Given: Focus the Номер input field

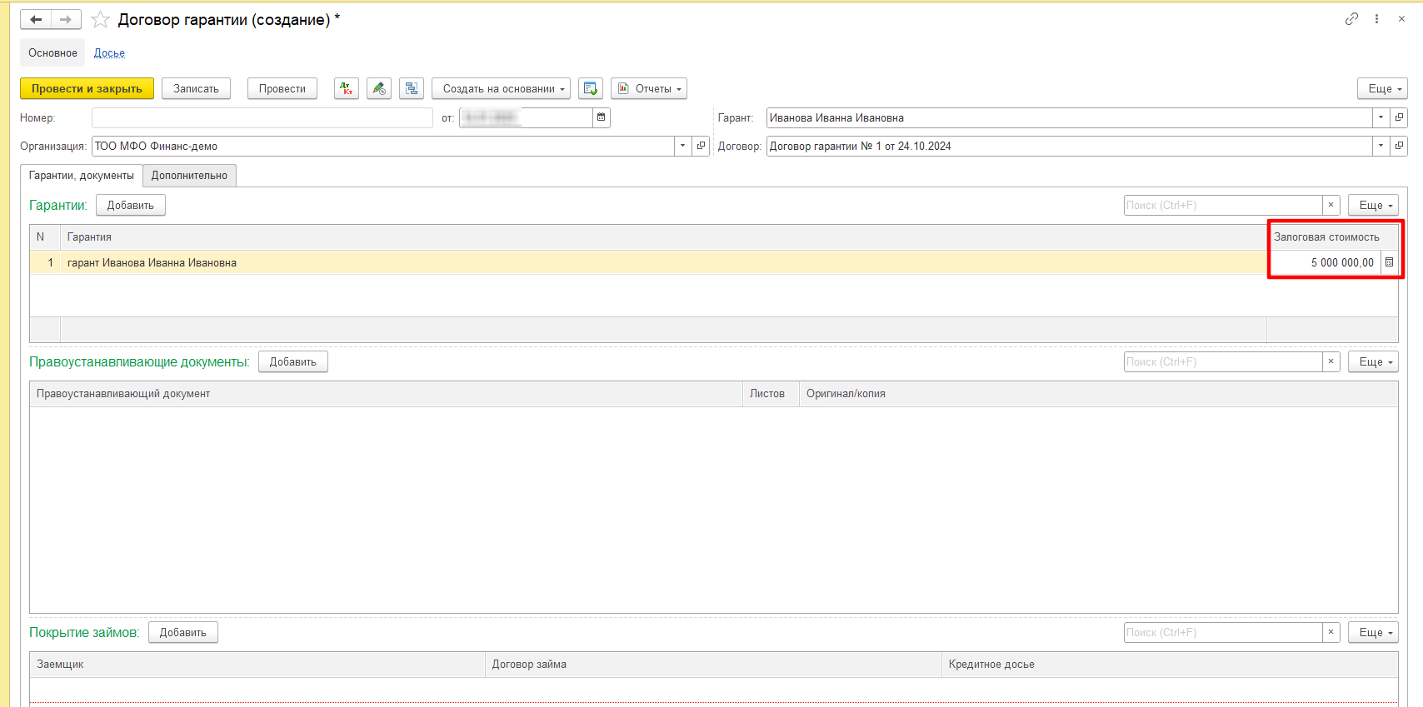Looking at the screenshot, I should point(262,117).
